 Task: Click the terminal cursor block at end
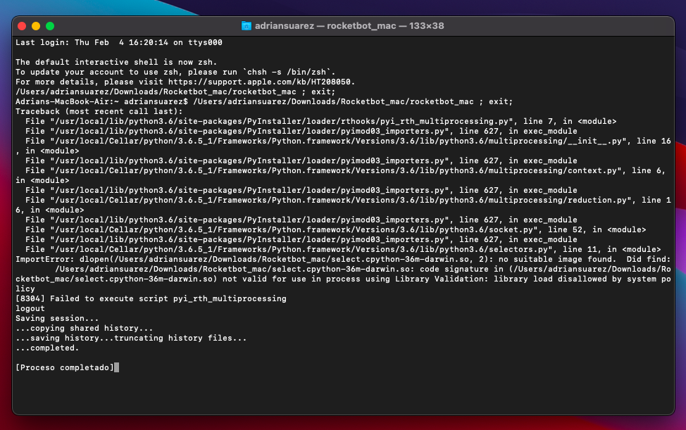[x=116, y=367]
